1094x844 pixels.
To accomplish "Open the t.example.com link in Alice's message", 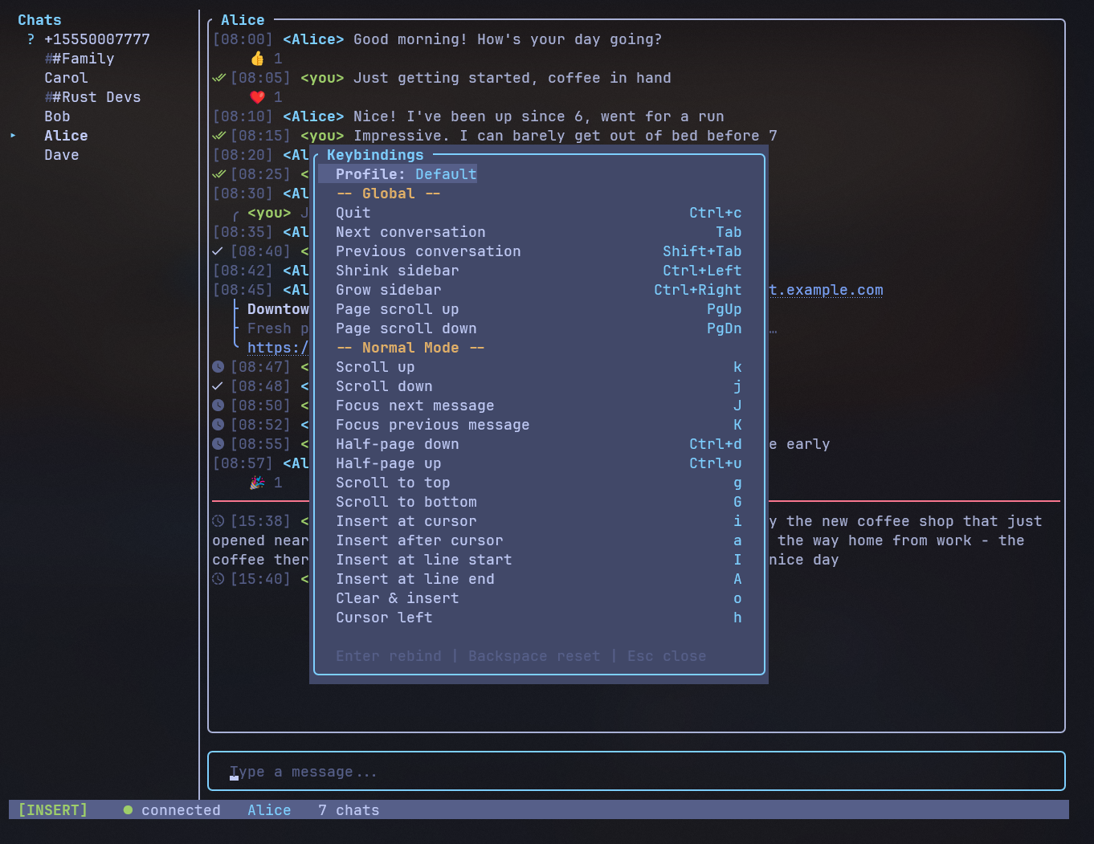I will pyautogui.click(x=826, y=290).
